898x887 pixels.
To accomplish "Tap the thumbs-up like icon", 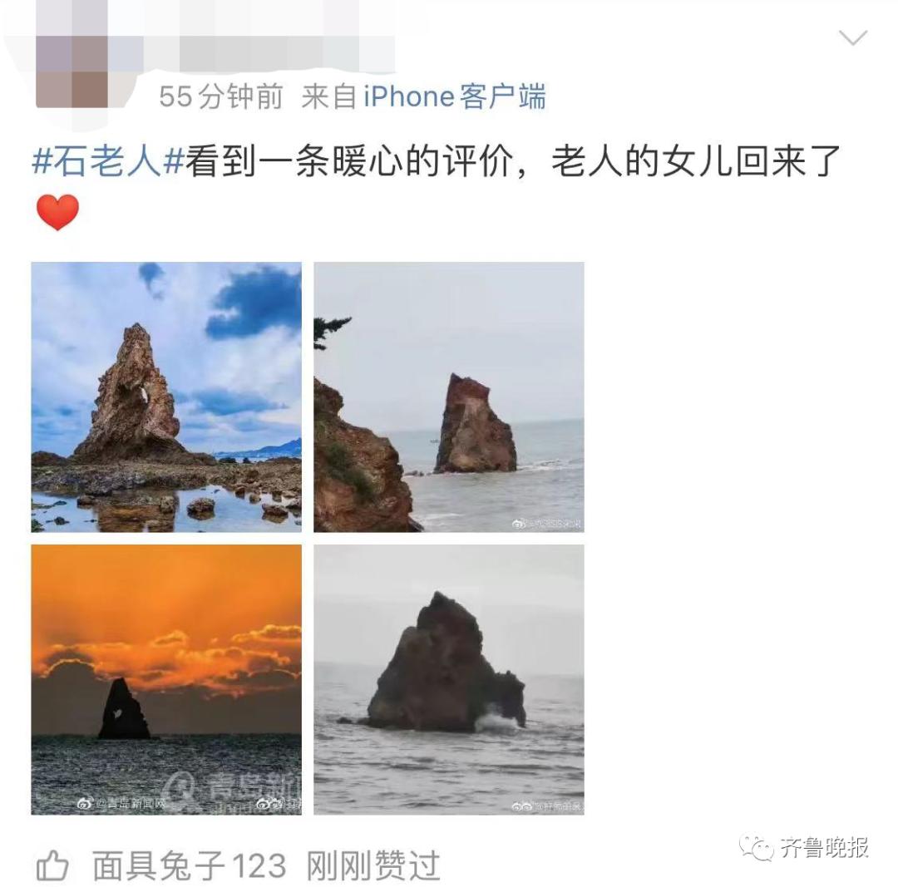I will point(52,865).
